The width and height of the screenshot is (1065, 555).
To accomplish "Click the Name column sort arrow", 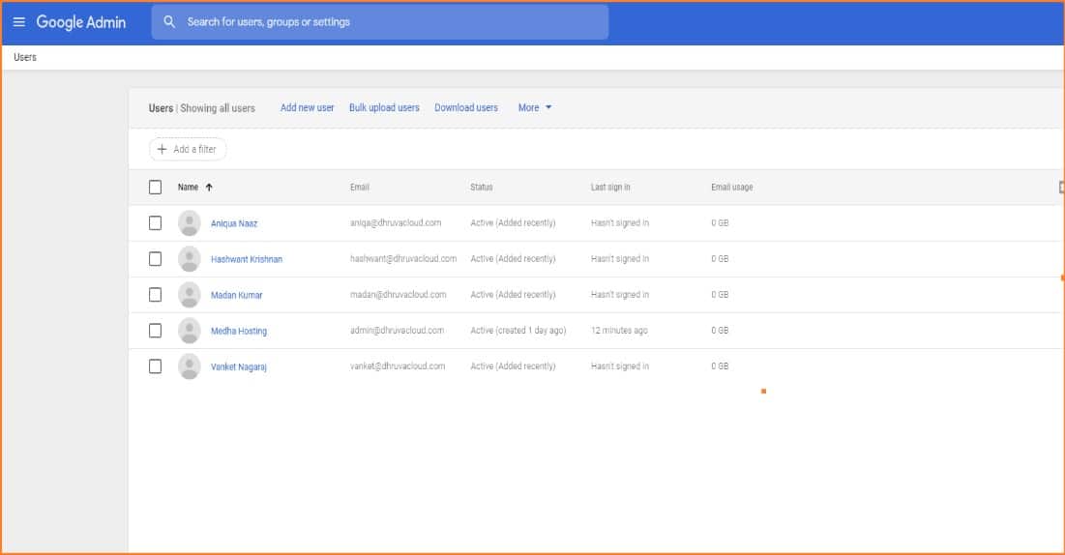I will click(x=209, y=188).
